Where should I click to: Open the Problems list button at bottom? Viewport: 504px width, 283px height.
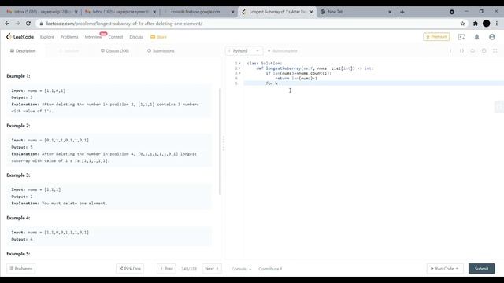(21, 269)
